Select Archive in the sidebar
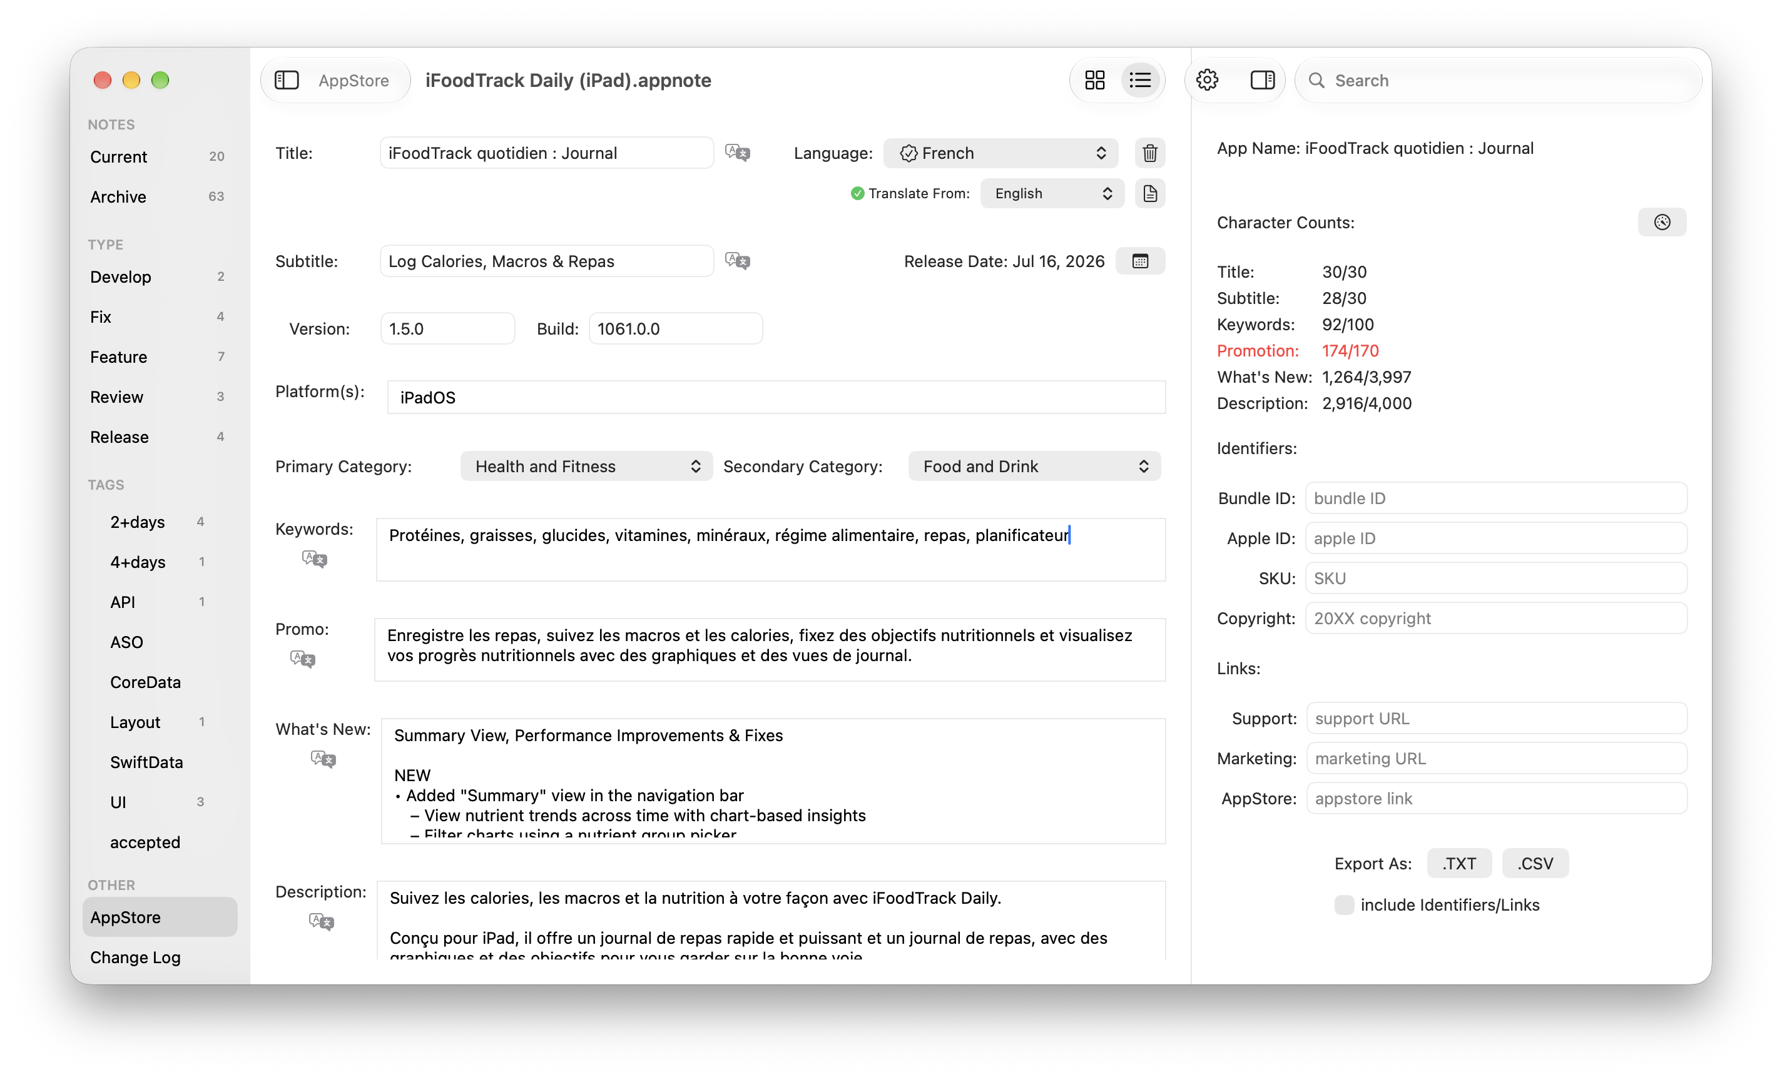 pos(160,196)
